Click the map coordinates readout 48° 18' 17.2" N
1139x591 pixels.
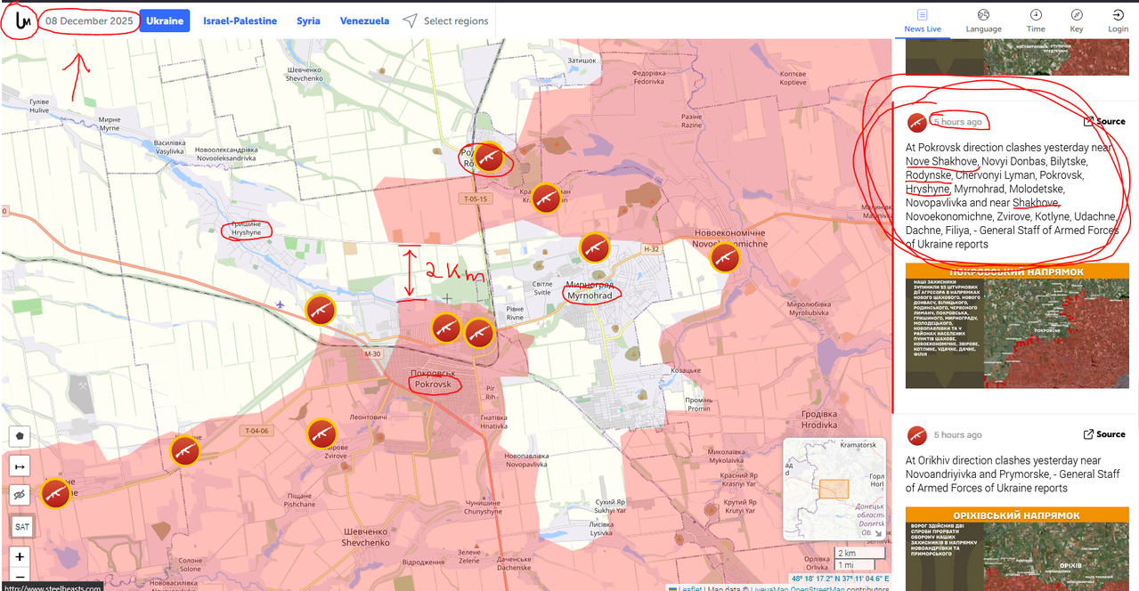coord(840,578)
